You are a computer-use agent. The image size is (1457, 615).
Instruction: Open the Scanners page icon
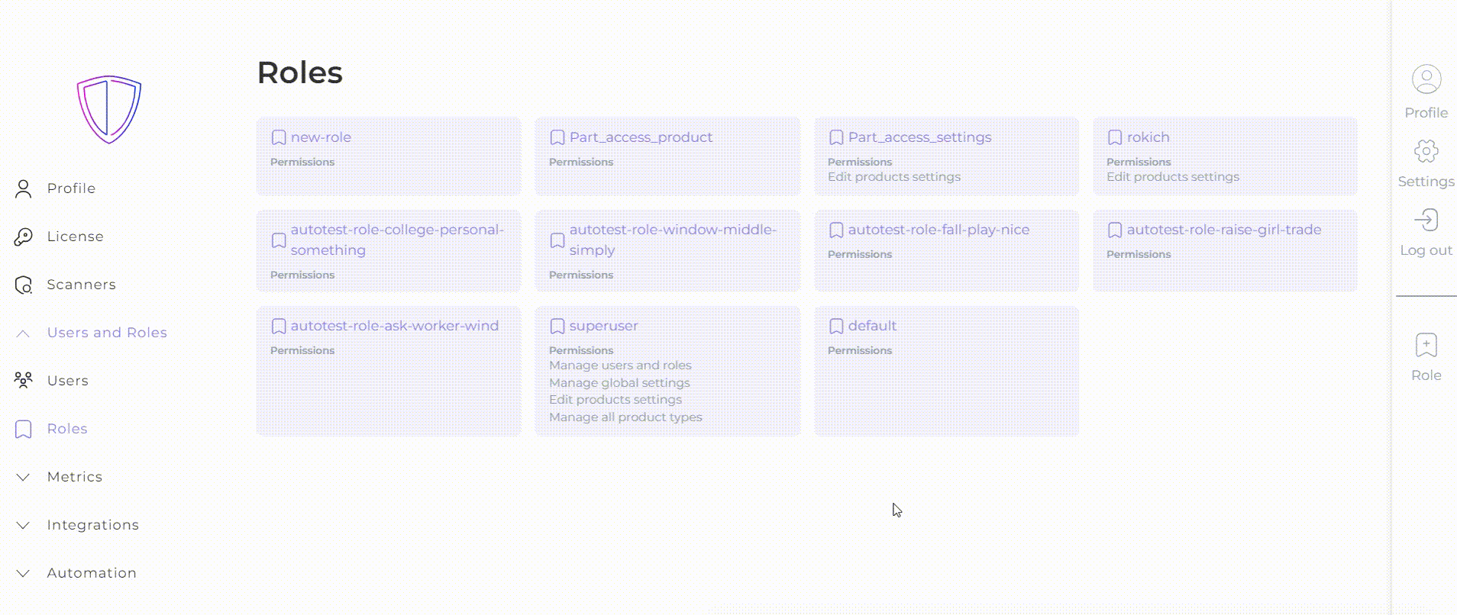point(23,285)
